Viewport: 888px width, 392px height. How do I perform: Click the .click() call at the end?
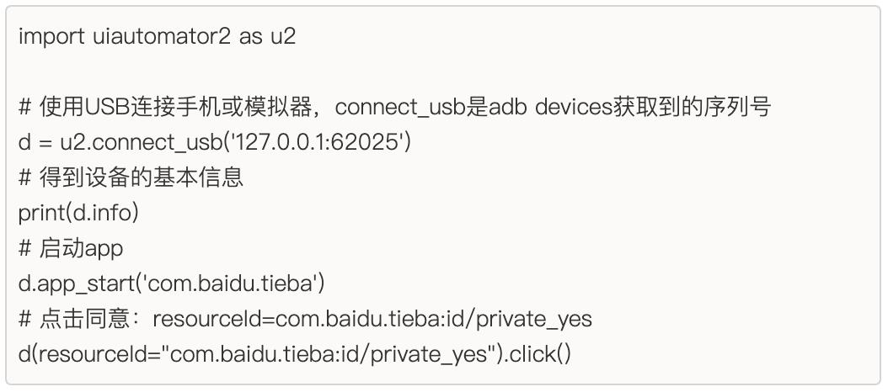point(538,355)
